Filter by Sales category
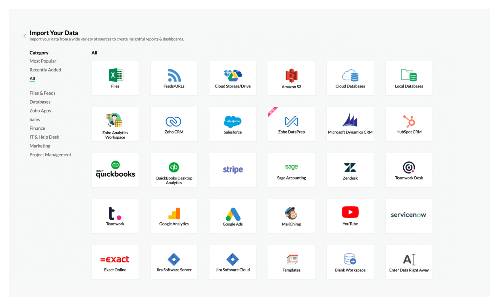The image size is (499, 306). click(x=35, y=119)
